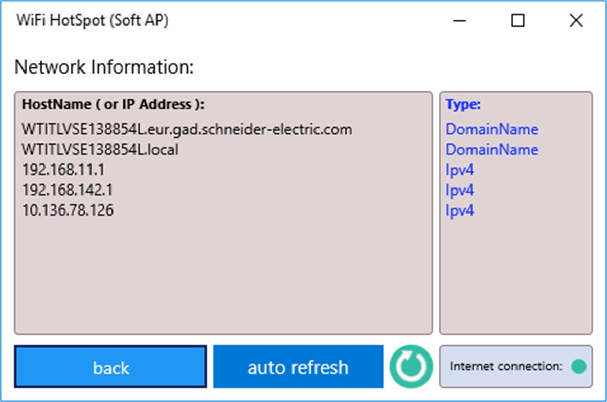
Task: Click the first DomainName type label
Action: coord(492,129)
